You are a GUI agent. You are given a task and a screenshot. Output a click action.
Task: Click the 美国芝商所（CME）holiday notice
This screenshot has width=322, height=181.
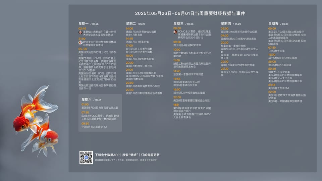(97, 64)
